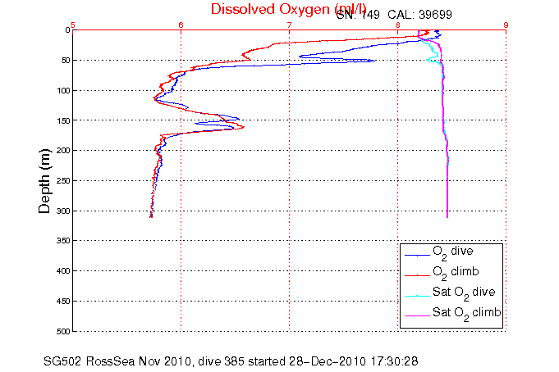Click the depth tick label '350'
The image size is (559, 372).
point(63,241)
